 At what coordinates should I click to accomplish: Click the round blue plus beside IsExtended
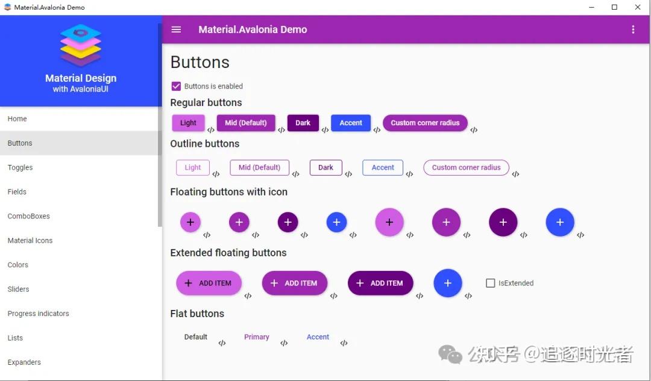click(448, 283)
